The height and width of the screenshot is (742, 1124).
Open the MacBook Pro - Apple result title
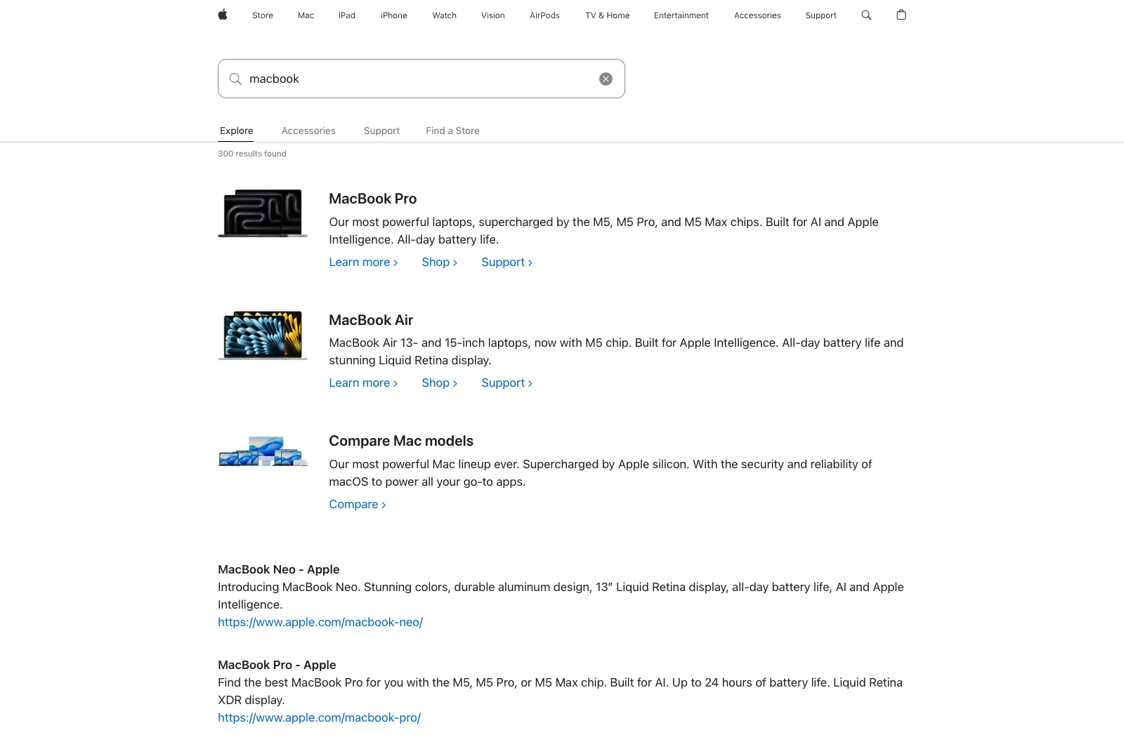[277, 665]
